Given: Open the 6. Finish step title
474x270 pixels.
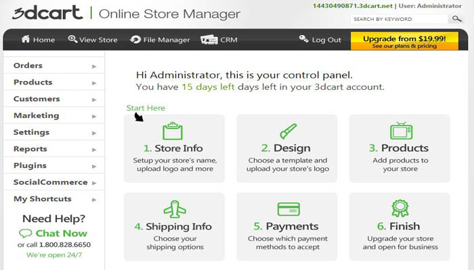Looking at the screenshot, I should (x=398, y=226).
